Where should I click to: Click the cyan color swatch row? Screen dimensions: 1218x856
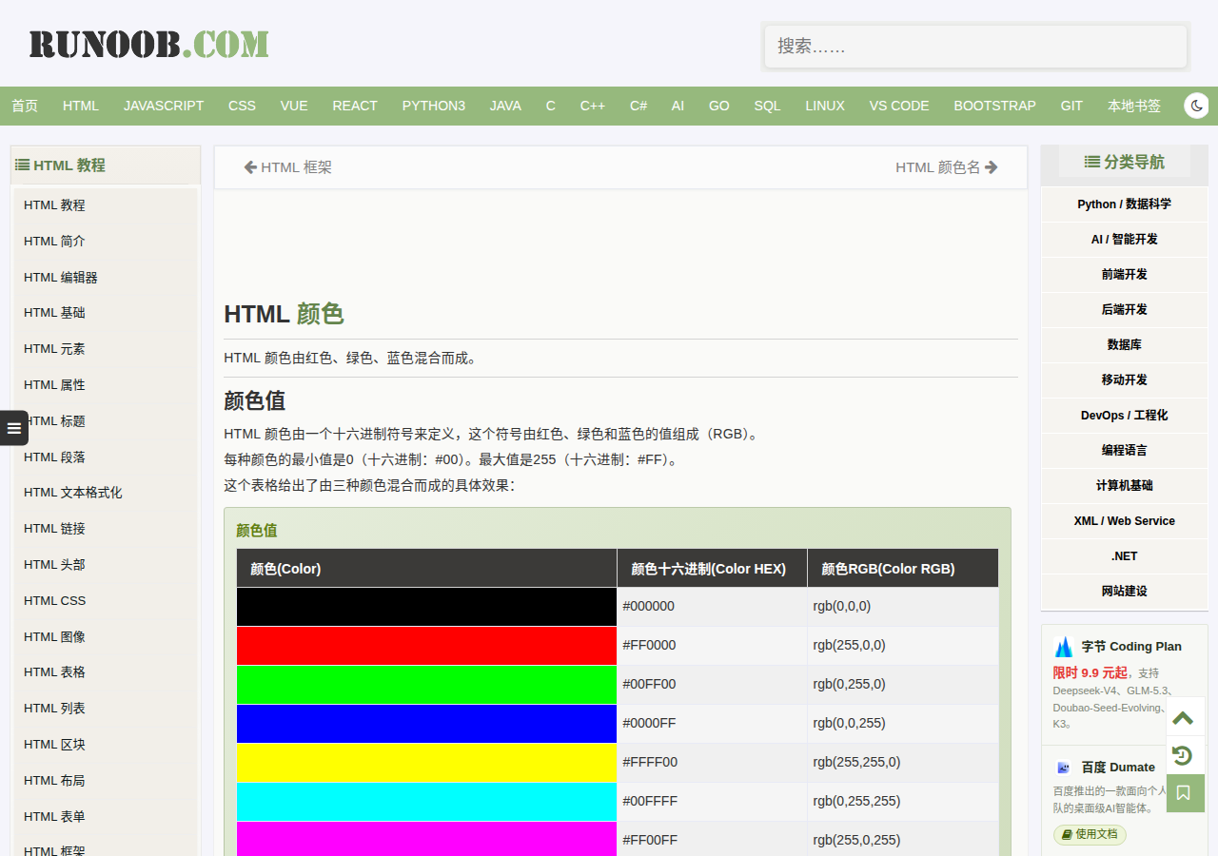point(426,802)
